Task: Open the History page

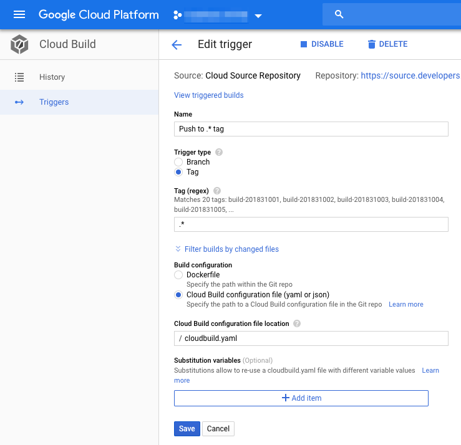Action: 79,77
